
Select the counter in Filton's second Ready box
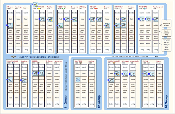coord(152,74)
